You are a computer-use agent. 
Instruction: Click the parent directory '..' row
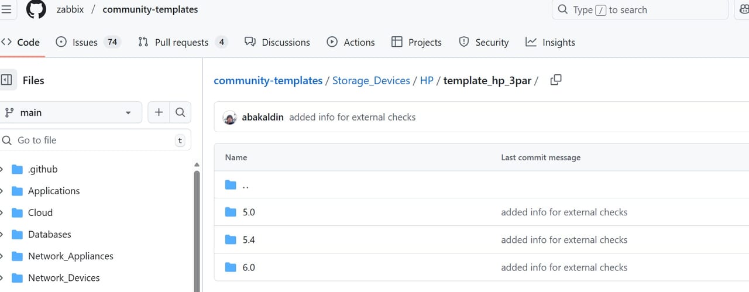point(246,185)
